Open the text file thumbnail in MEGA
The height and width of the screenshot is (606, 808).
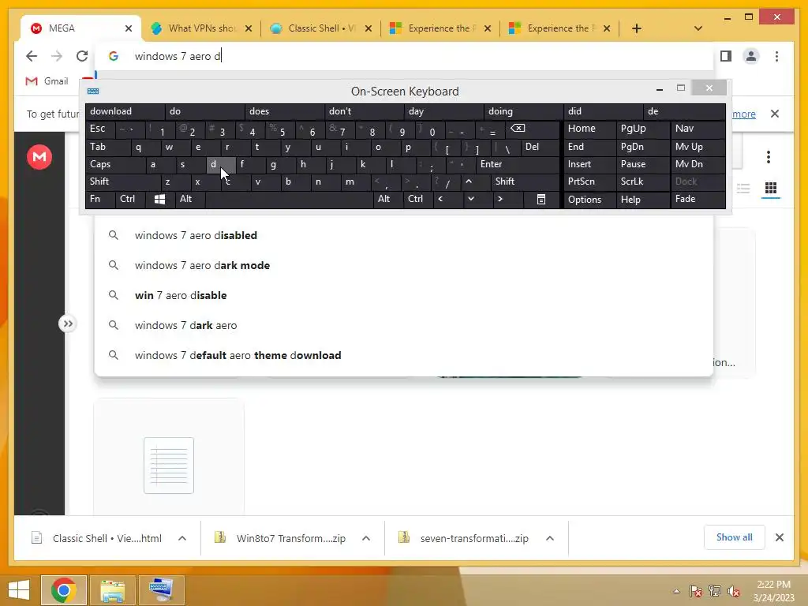[x=169, y=466]
